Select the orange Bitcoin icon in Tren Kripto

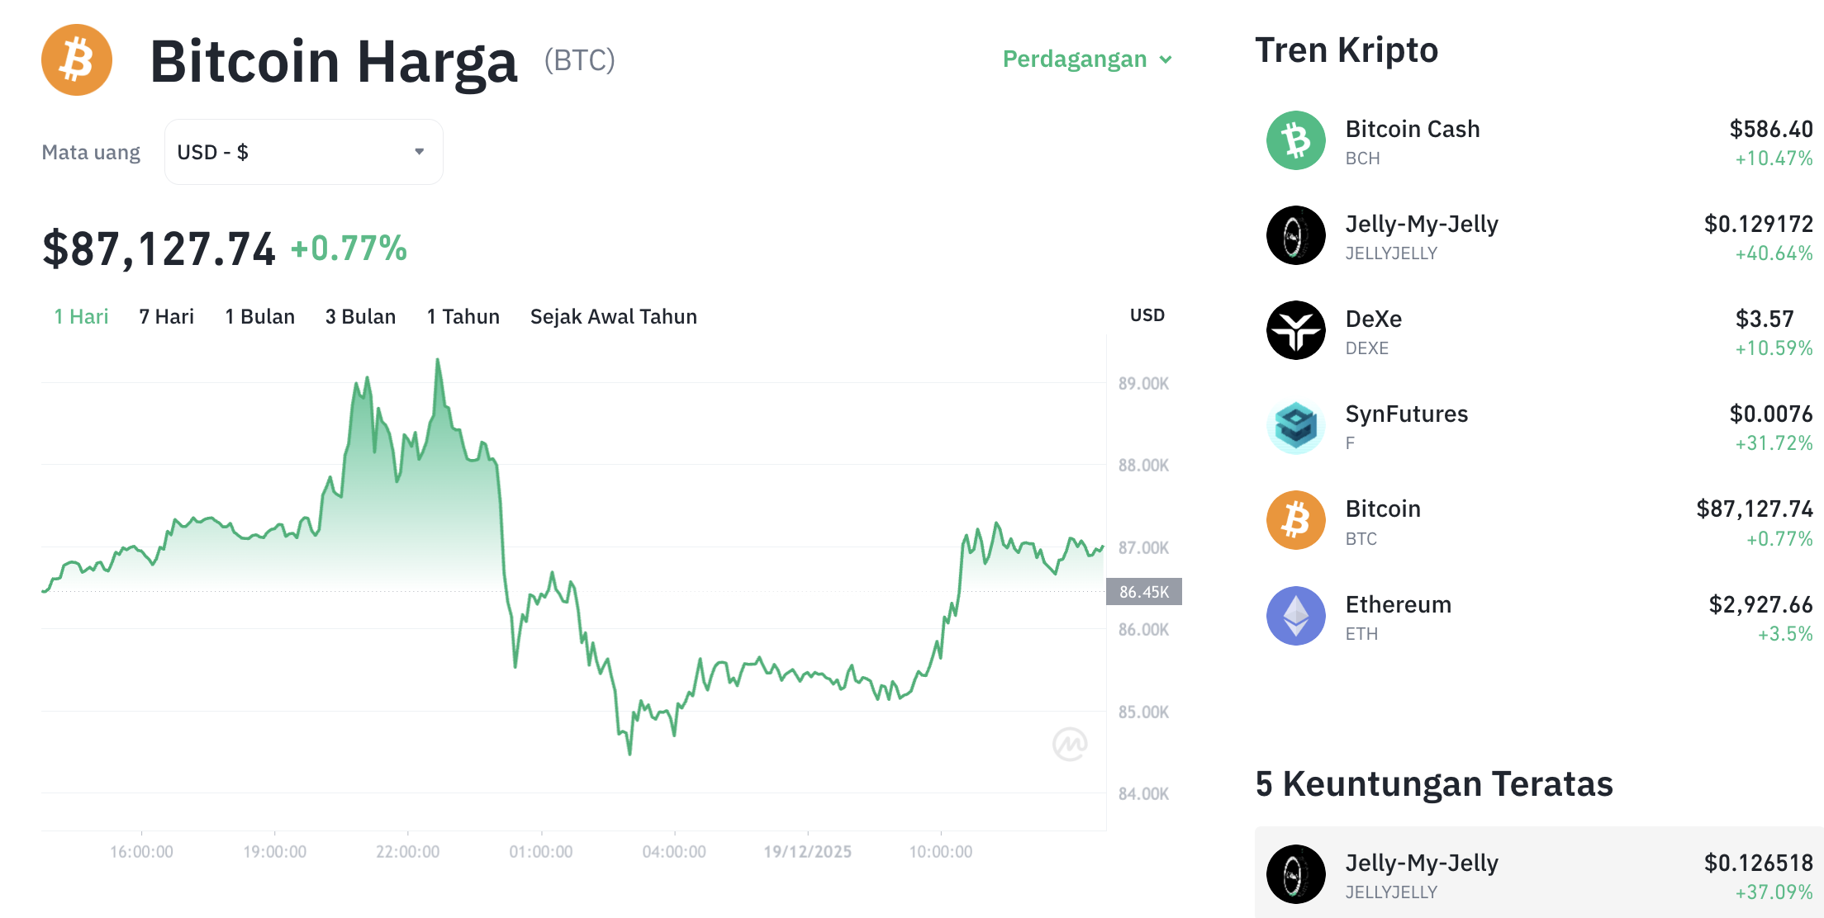(x=1294, y=520)
